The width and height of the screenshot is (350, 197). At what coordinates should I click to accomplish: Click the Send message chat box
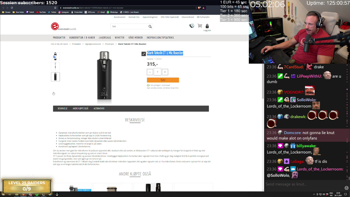(304, 184)
